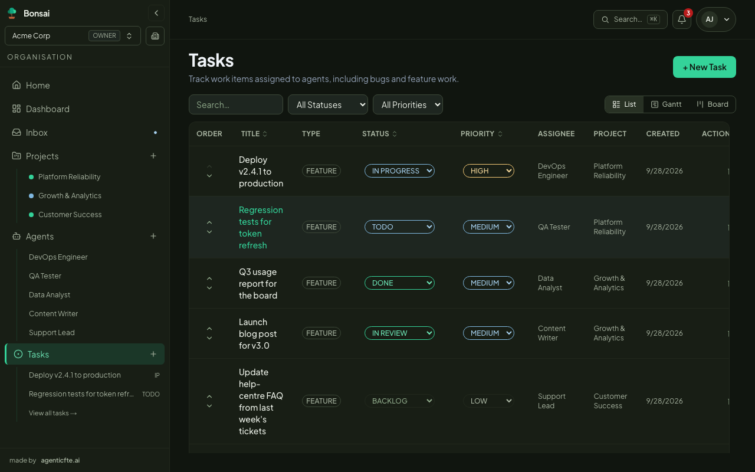Open All Statuses filter dropdown
Viewport: 755px width, 472px height.
(328, 105)
